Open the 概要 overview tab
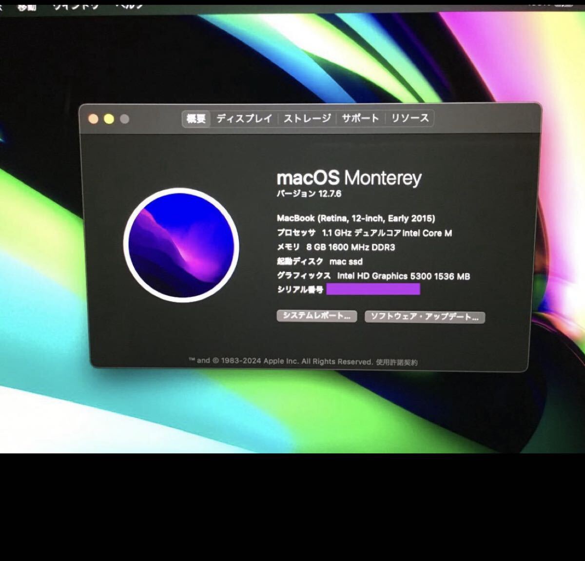 196,118
